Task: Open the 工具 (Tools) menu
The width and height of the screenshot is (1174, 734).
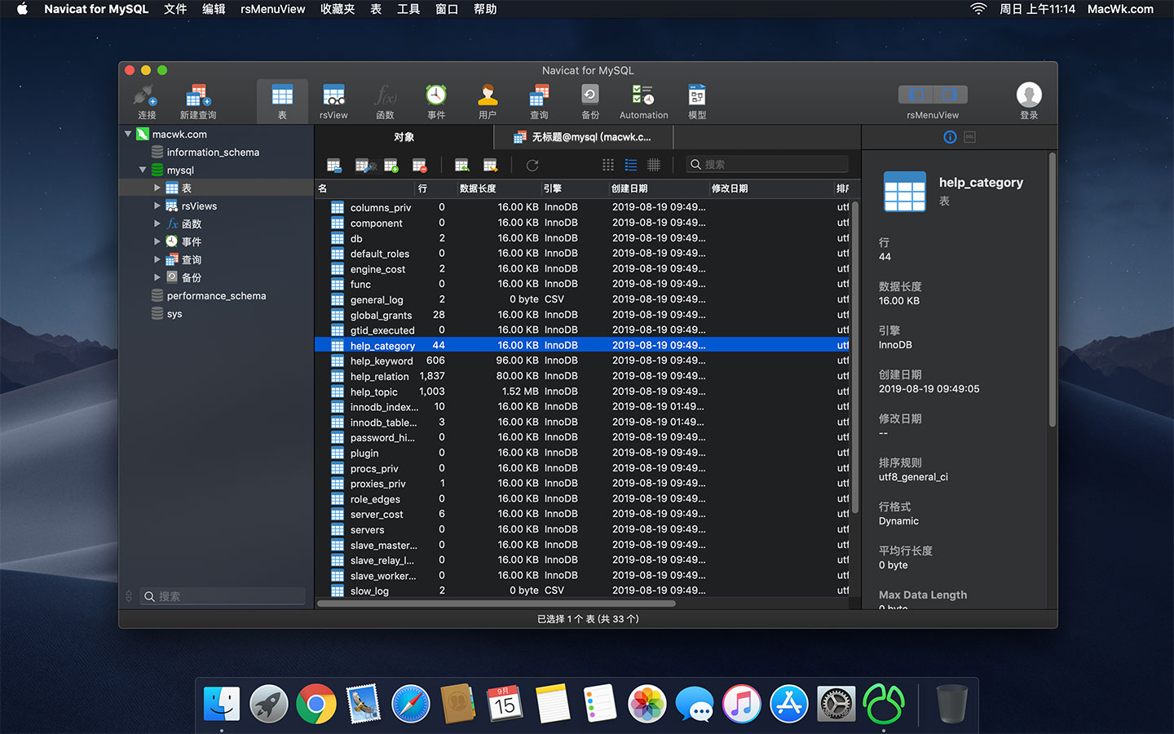Action: tap(408, 9)
